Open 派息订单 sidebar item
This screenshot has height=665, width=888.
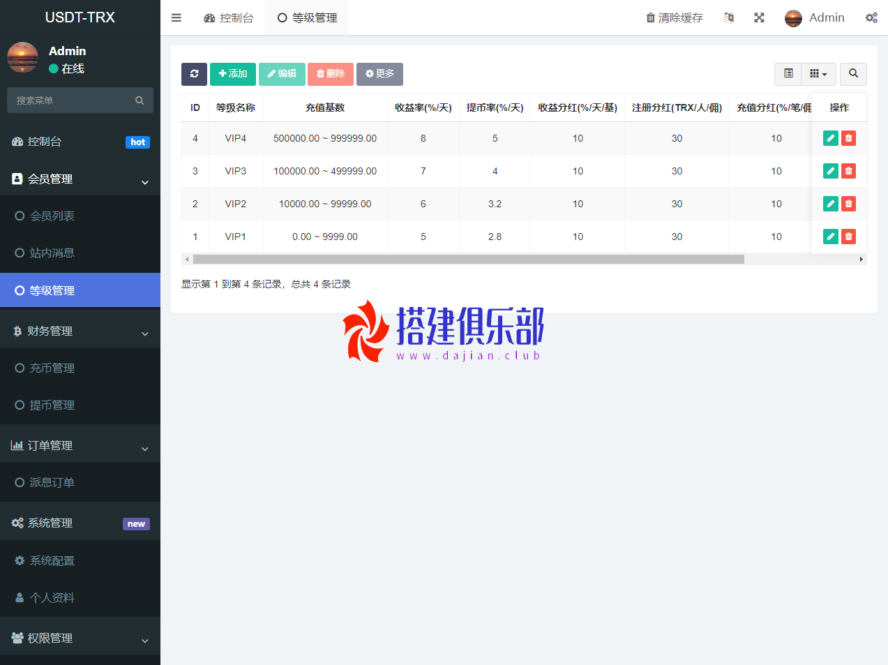(x=80, y=483)
